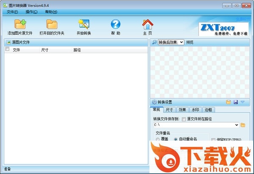
Task: Open the 转换后效果 preview dropdown
Action: tap(171, 42)
